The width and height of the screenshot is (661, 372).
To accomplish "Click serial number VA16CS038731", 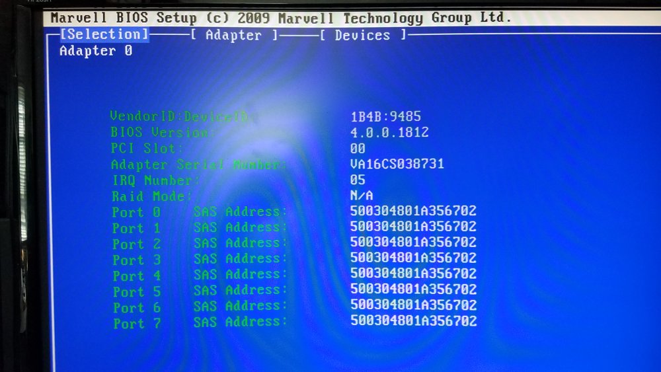I will pos(397,163).
